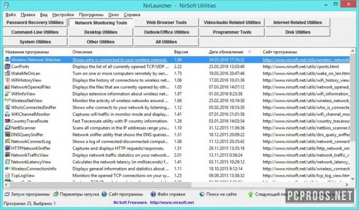Select the NetworkTrafficView description text

click(x=121, y=155)
